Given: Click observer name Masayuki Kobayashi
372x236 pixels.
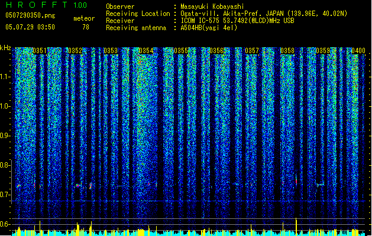Looking at the screenshot, I should point(212,6).
